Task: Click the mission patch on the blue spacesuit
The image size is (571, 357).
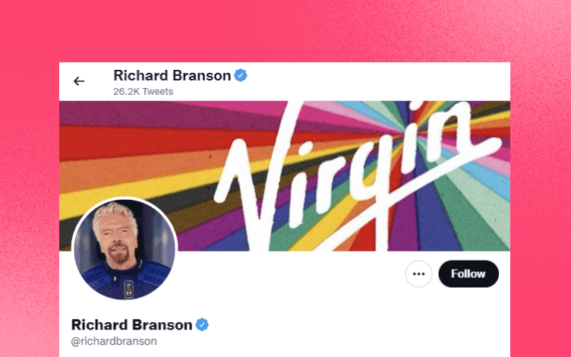Action: pyautogui.click(x=128, y=289)
